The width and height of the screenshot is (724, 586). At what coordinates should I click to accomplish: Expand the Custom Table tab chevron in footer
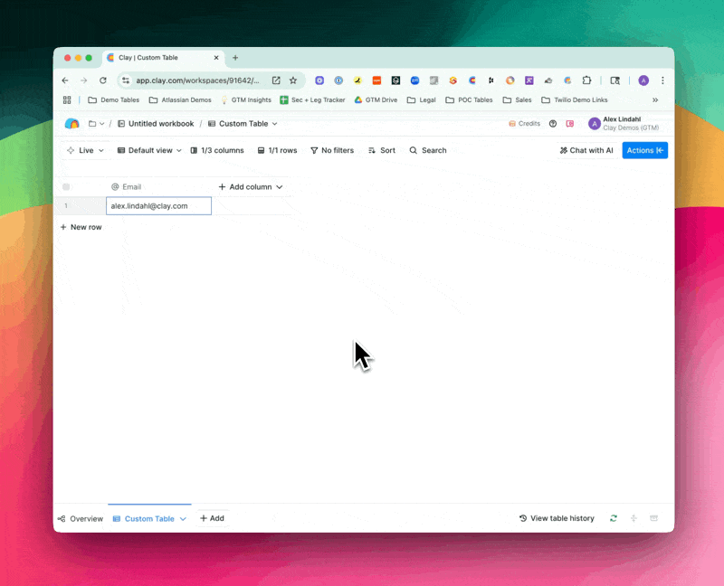tap(183, 519)
